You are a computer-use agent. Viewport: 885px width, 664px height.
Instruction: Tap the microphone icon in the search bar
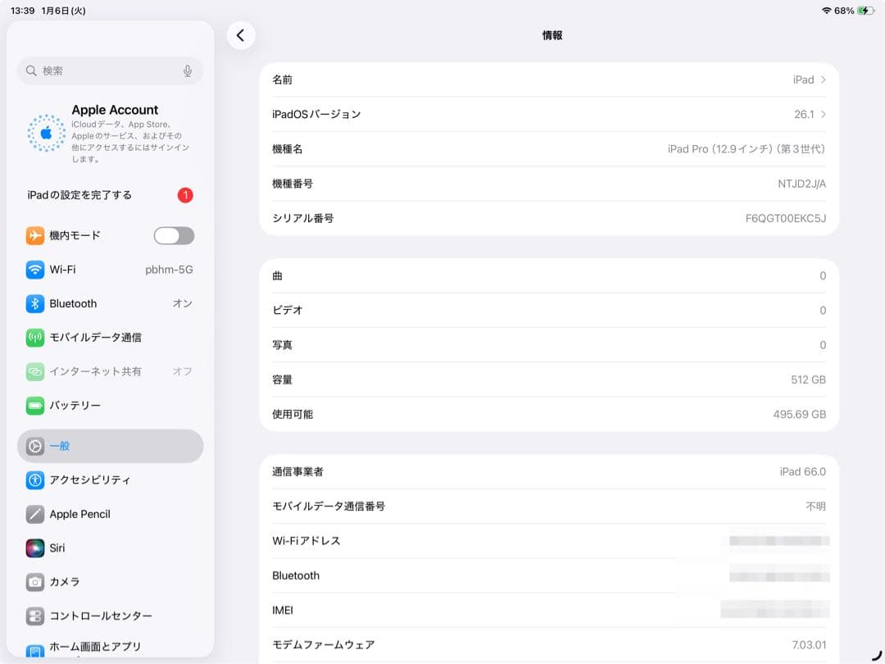(188, 71)
